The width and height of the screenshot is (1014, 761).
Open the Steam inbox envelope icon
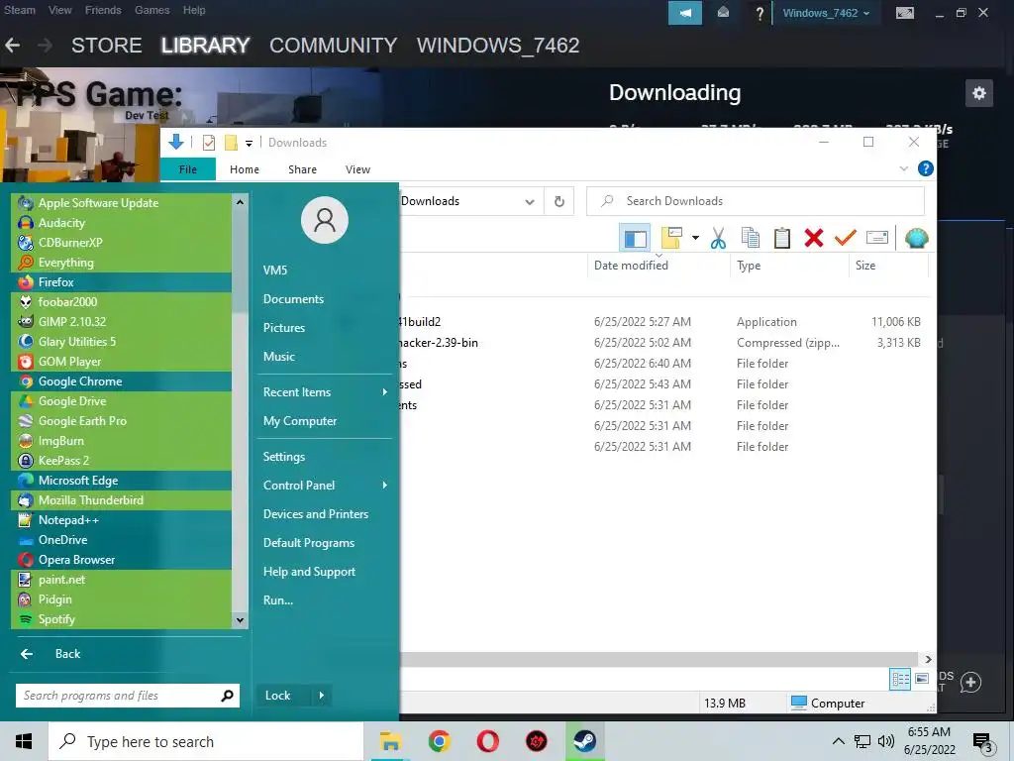(x=723, y=13)
